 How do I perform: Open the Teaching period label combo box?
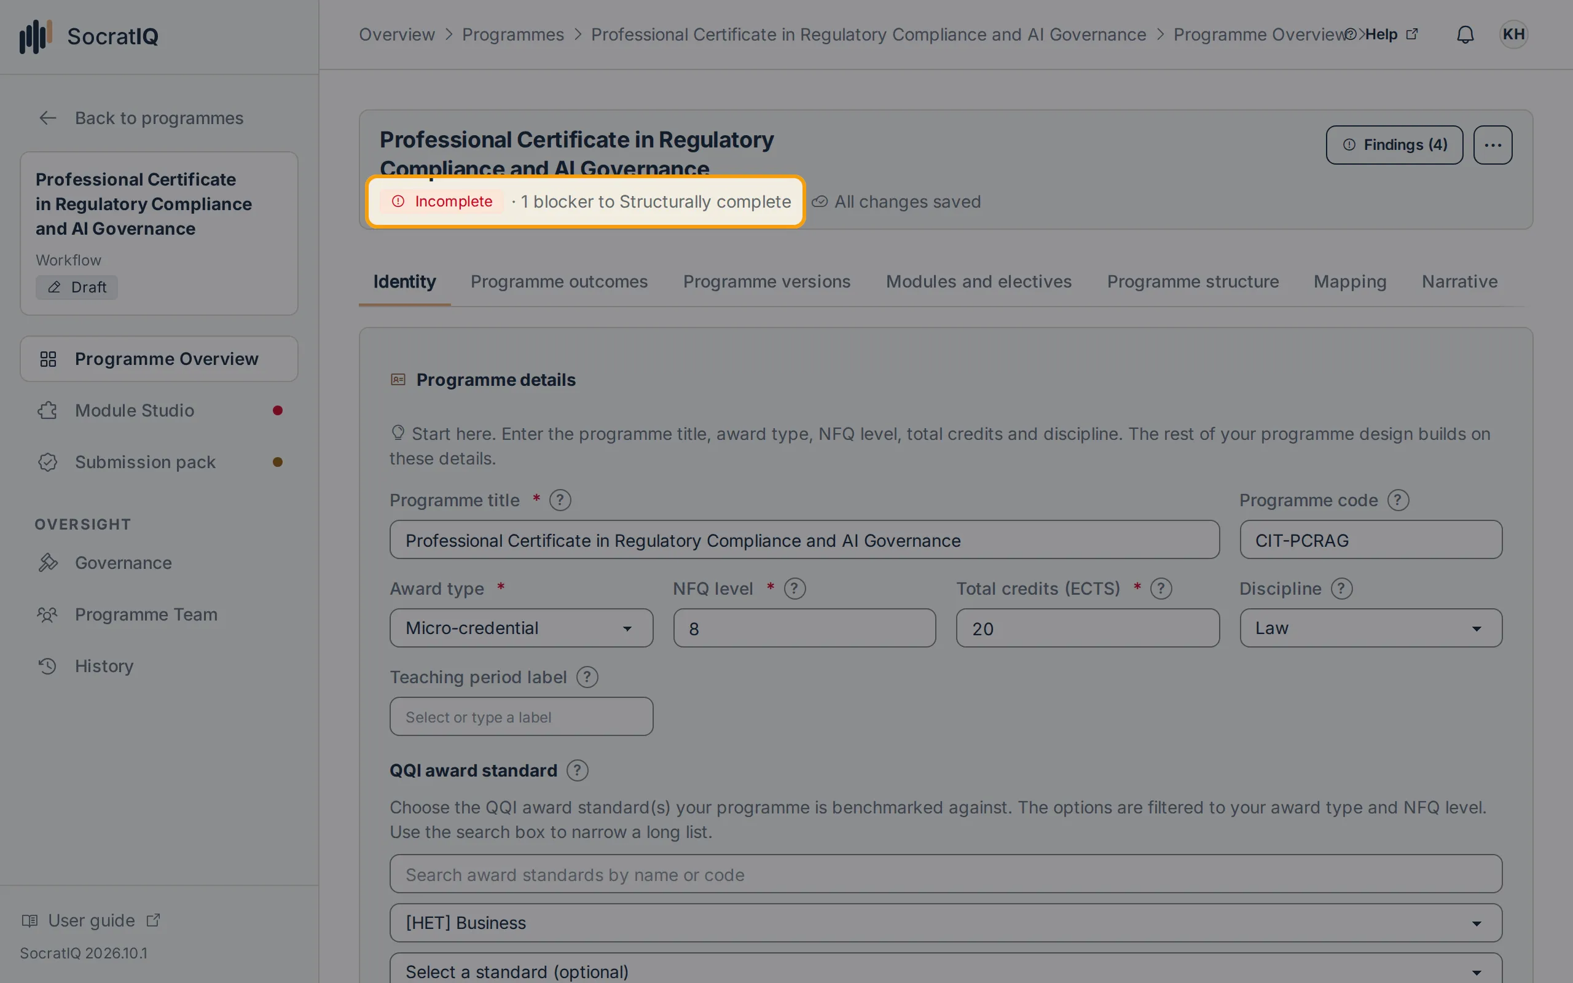[x=521, y=716]
